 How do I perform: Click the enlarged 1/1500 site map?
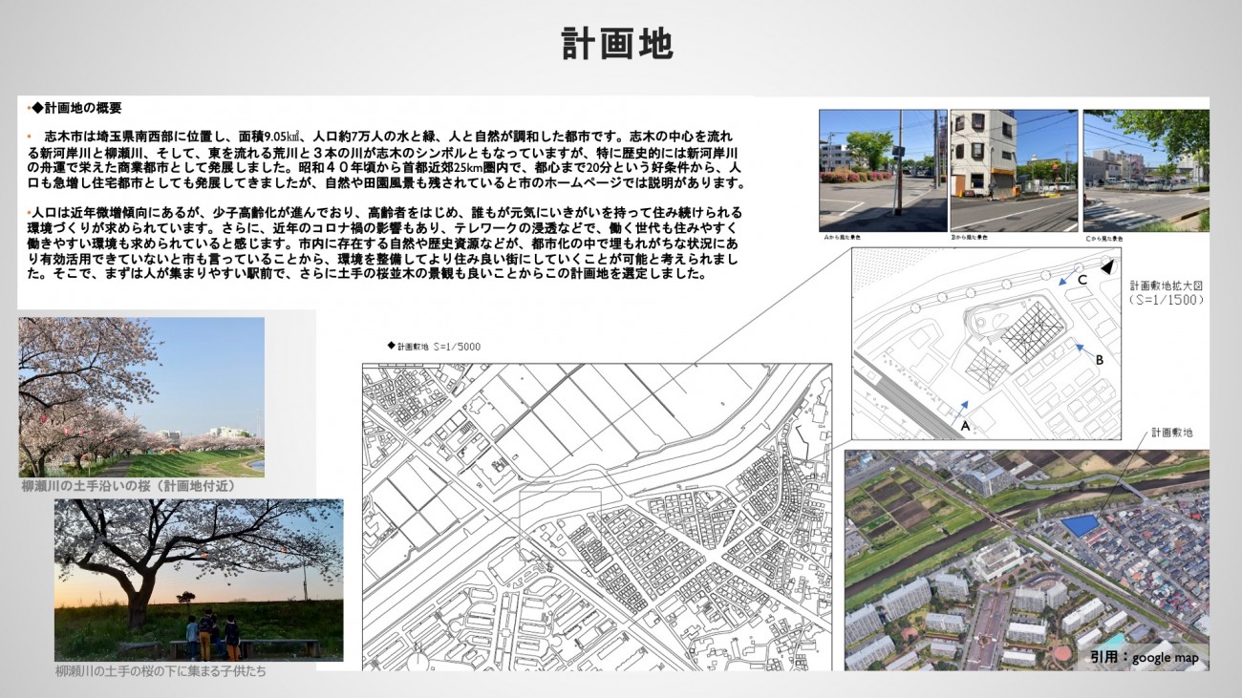click(x=986, y=344)
